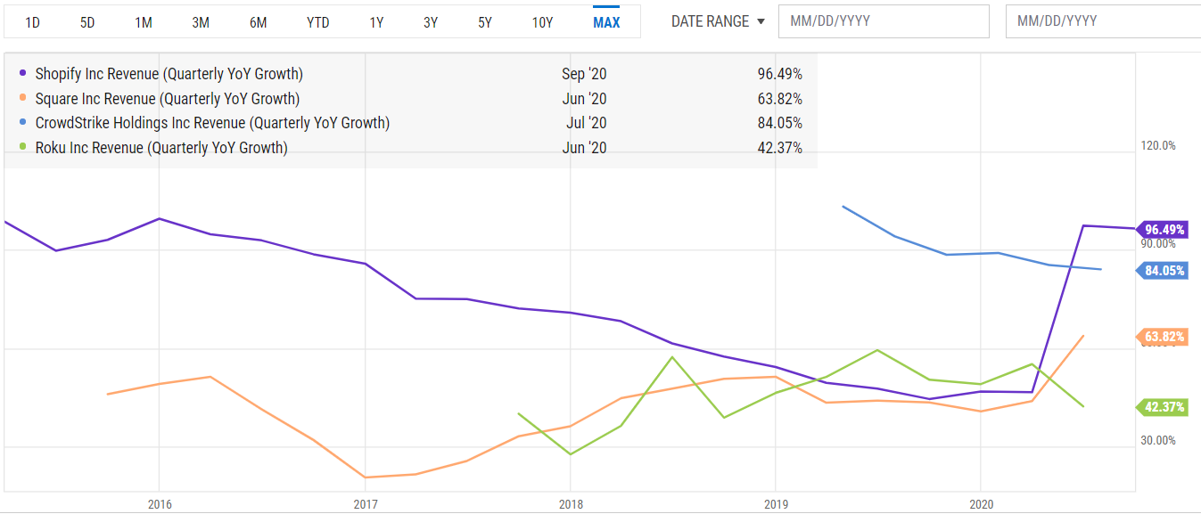Screen dimensions: 1201x514
Task: Click the orange Square legend dot
Action: click(x=22, y=99)
